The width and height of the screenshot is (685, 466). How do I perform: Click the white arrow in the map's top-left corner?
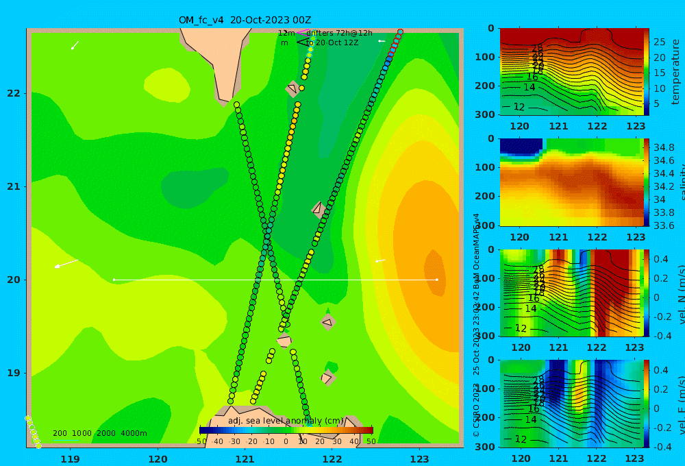click(x=75, y=45)
